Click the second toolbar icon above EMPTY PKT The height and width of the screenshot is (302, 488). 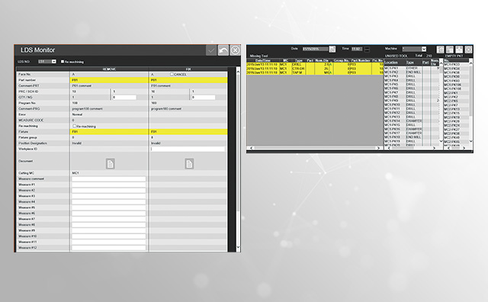click(x=450, y=50)
